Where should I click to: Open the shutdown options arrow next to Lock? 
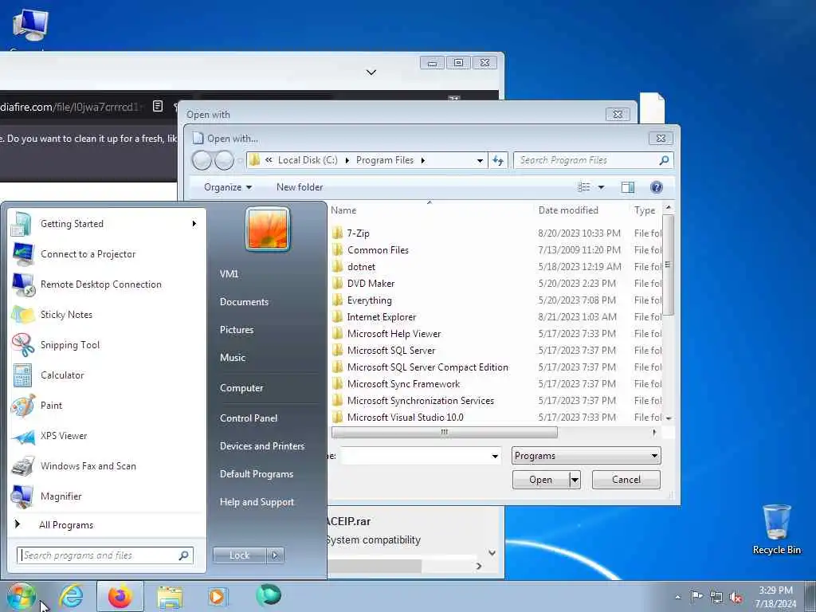(275, 555)
